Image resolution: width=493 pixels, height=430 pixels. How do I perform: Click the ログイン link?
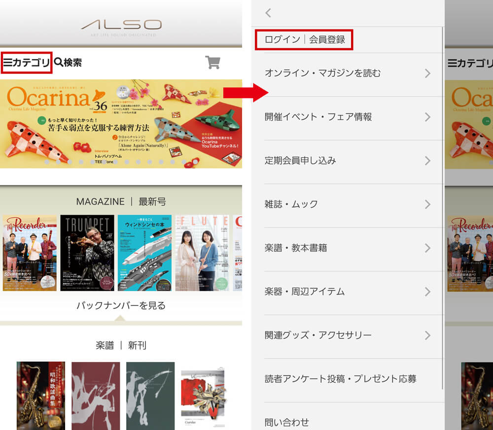click(x=282, y=40)
